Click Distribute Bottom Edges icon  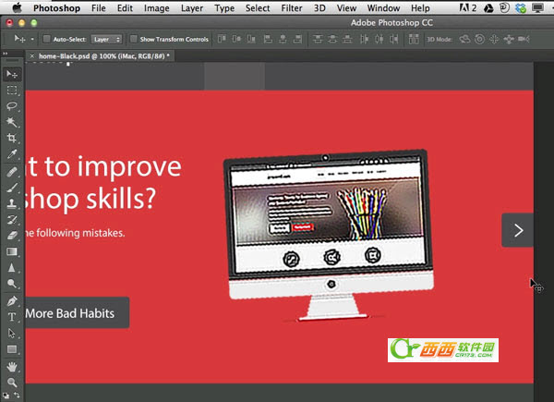click(347, 39)
